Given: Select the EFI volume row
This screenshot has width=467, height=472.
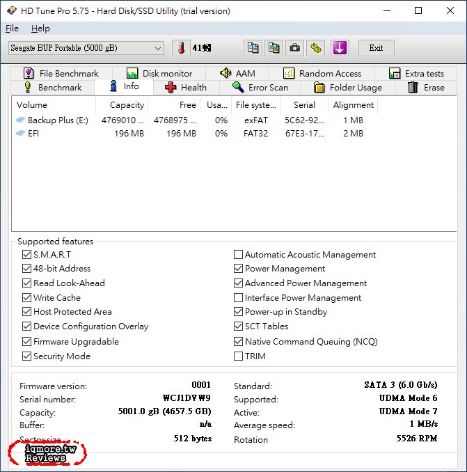Looking at the screenshot, I should (33, 134).
